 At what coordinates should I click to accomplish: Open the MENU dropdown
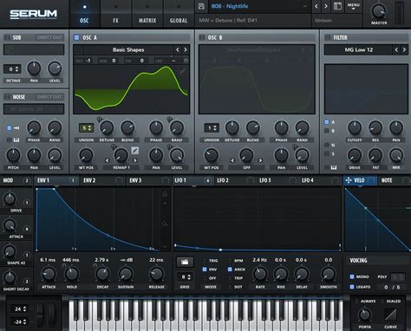[x=354, y=6]
